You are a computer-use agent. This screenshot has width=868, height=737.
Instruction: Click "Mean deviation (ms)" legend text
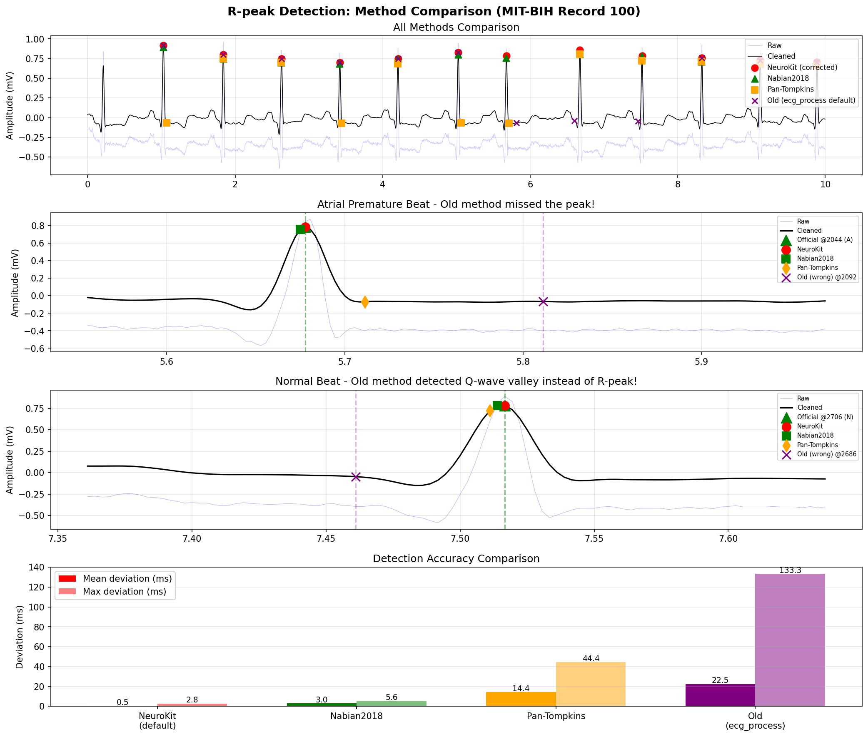(127, 579)
